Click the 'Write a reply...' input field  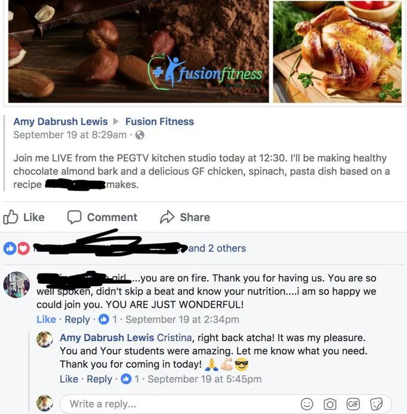click(x=180, y=404)
